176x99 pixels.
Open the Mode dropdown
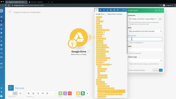click(145, 31)
